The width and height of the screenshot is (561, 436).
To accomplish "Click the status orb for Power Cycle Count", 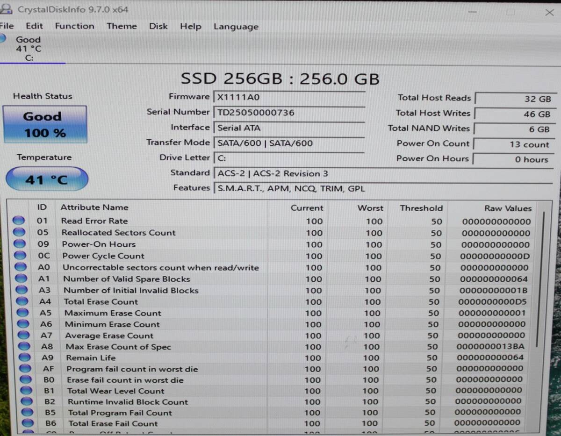I will [x=20, y=255].
